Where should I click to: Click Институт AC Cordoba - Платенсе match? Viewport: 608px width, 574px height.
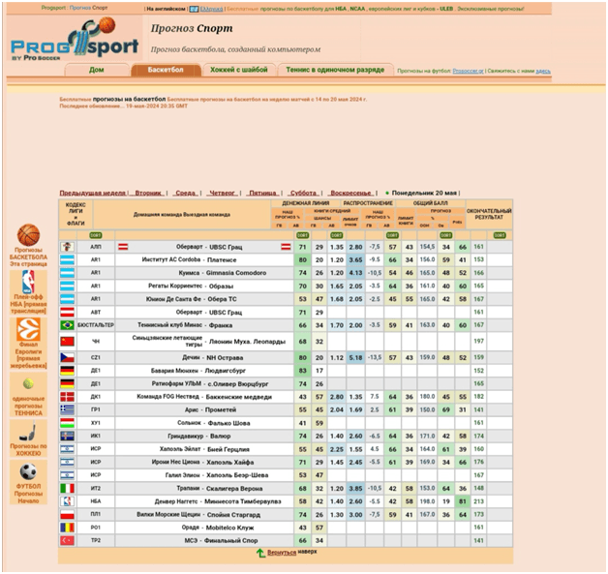189,259
